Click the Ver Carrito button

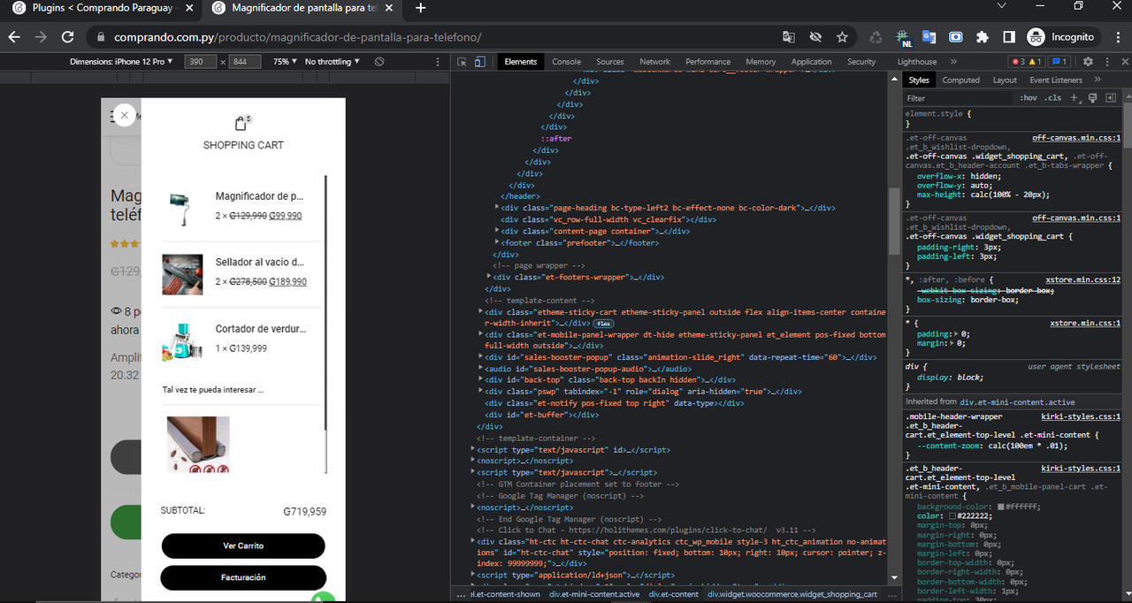coord(243,546)
